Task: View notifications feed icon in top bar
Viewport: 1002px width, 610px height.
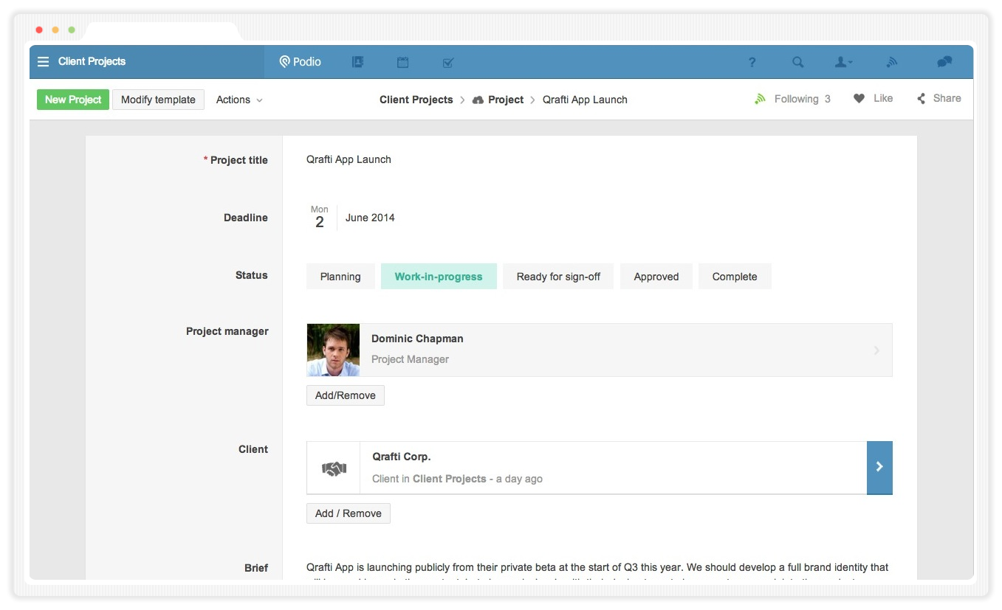Action: pos(892,62)
